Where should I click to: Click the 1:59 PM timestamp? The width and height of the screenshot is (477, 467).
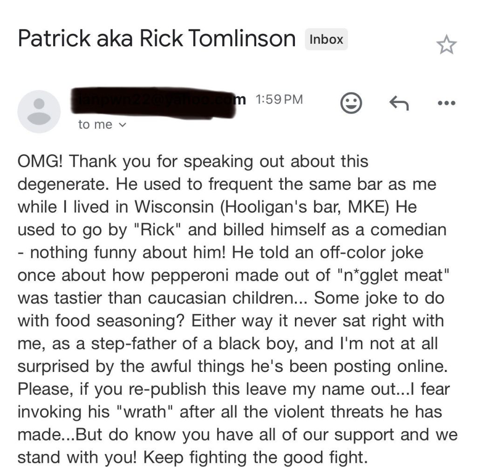click(279, 99)
